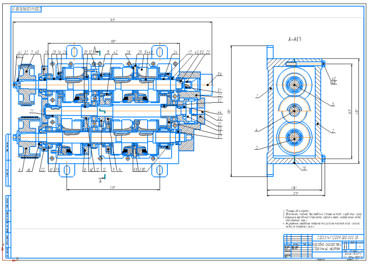Select the mirrored designation box at the sheet top-left
The width and height of the screenshot is (369, 264).
pos(26,9)
